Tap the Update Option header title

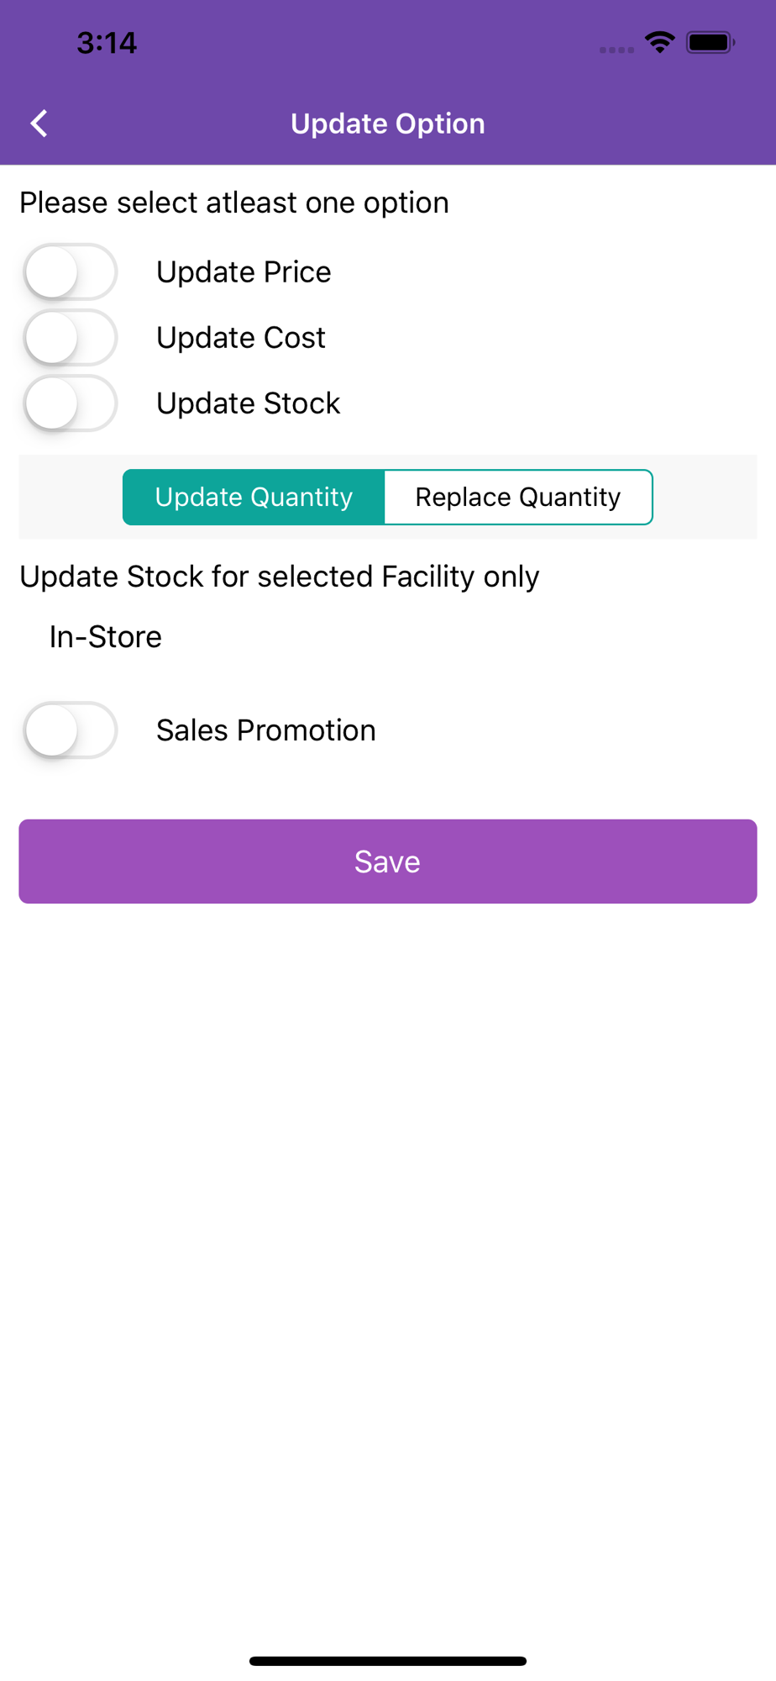coord(388,124)
